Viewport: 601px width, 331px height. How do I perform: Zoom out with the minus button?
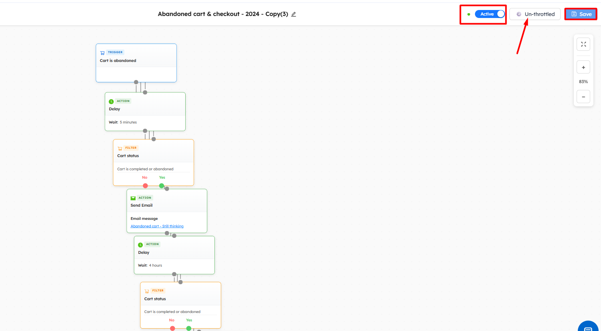(583, 97)
